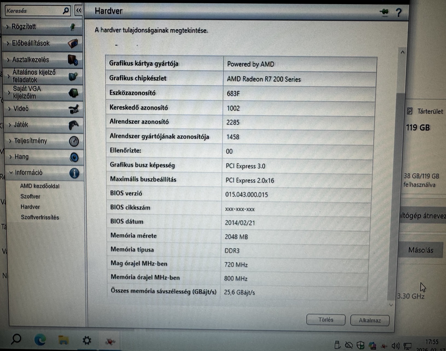Click the volume icon in system tray
Viewport: 446px width, 351px height.
pyautogui.click(x=395, y=346)
